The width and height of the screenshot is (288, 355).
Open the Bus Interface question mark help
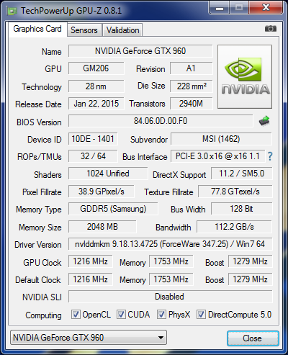point(270,156)
